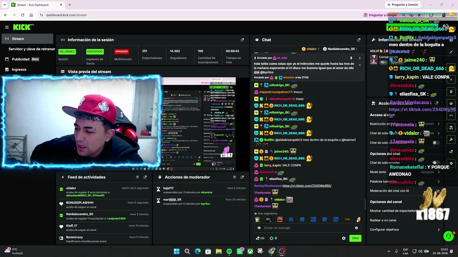458x257 pixels.
Task: Open Feed de actividades filter options
Action: pos(137,177)
